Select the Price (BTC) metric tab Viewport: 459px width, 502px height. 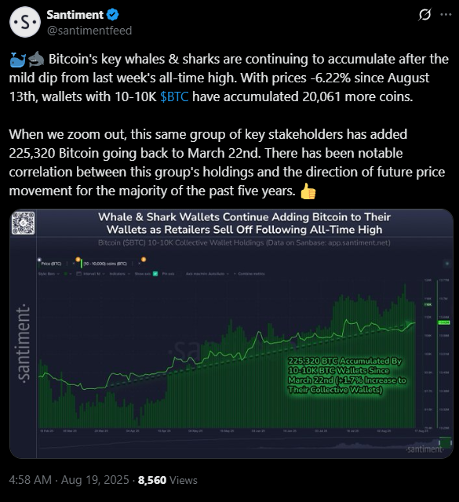point(51,264)
